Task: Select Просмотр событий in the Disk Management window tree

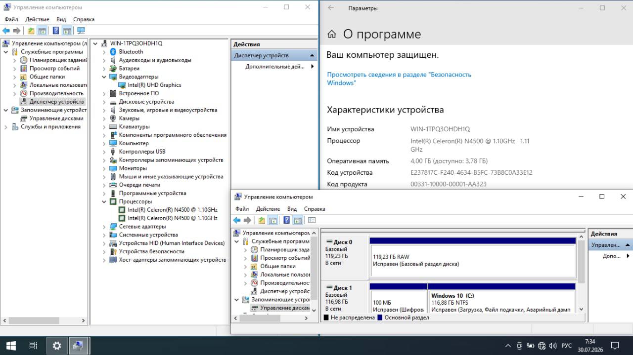Action: (285, 258)
